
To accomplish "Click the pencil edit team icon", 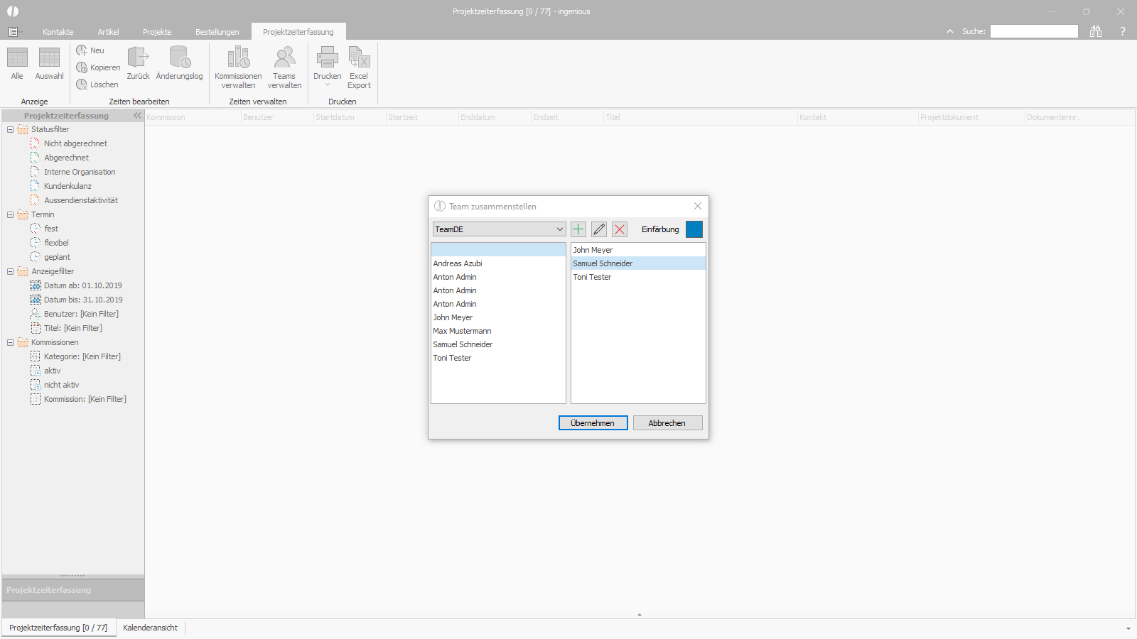I will point(599,229).
